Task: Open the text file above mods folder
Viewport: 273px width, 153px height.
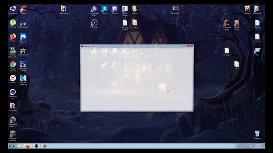Action: click(x=227, y=51)
